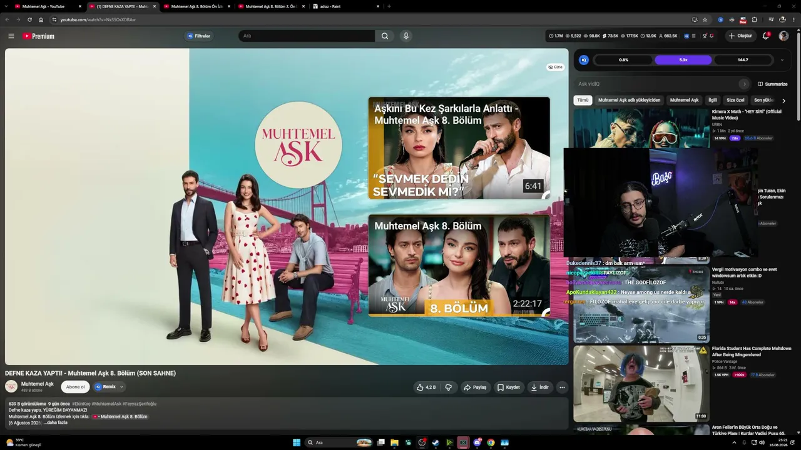The image size is (801, 450).
Task: Switch to the adsız - Paint tab
Action: (x=346, y=6)
